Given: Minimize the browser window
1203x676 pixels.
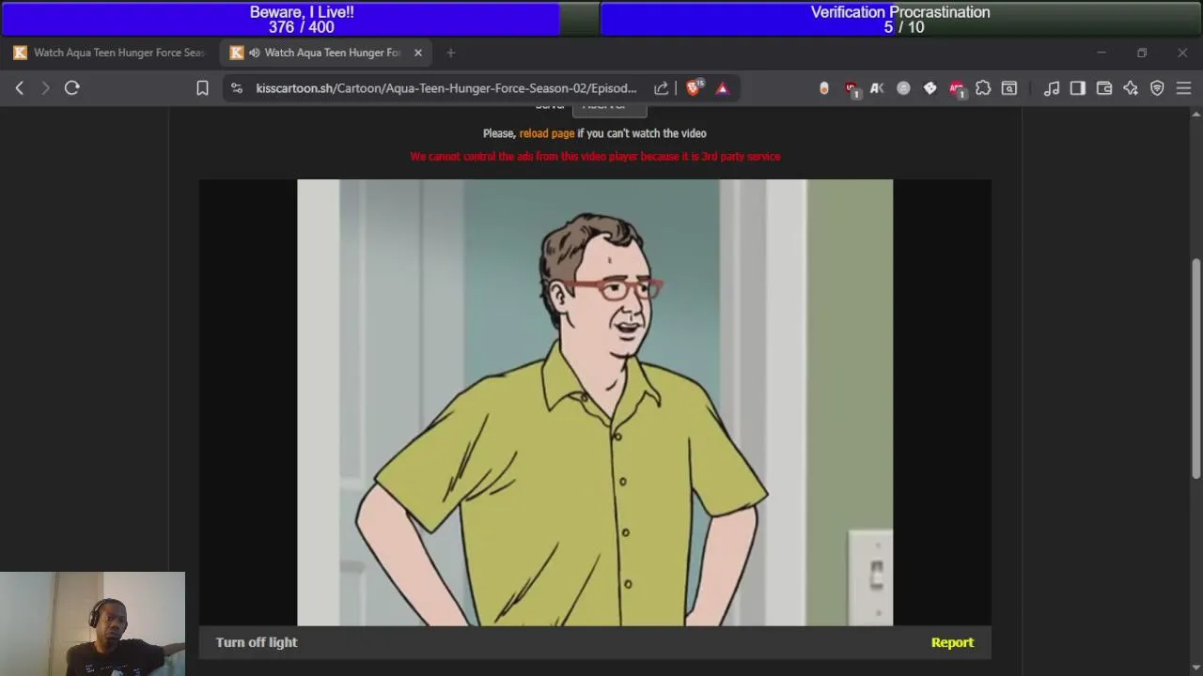Looking at the screenshot, I should coord(1101,53).
